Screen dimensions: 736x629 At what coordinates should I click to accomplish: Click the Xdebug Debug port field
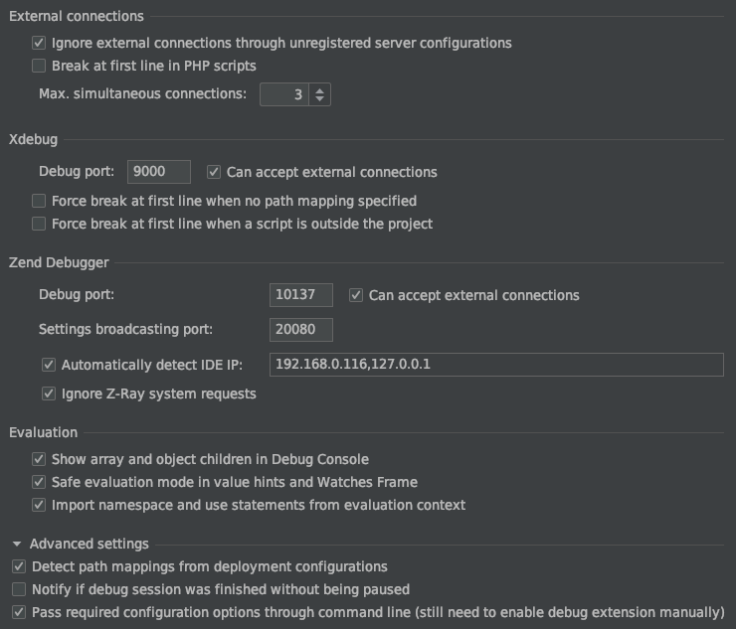tap(159, 172)
